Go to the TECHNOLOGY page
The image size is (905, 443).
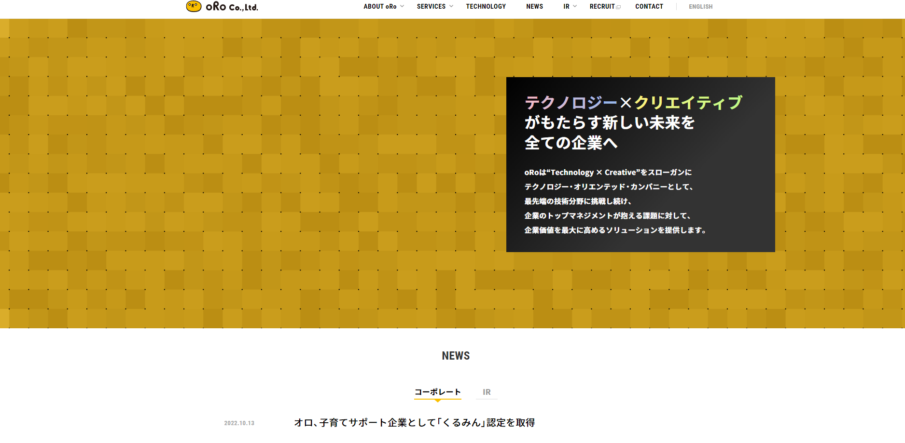tap(486, 7)
